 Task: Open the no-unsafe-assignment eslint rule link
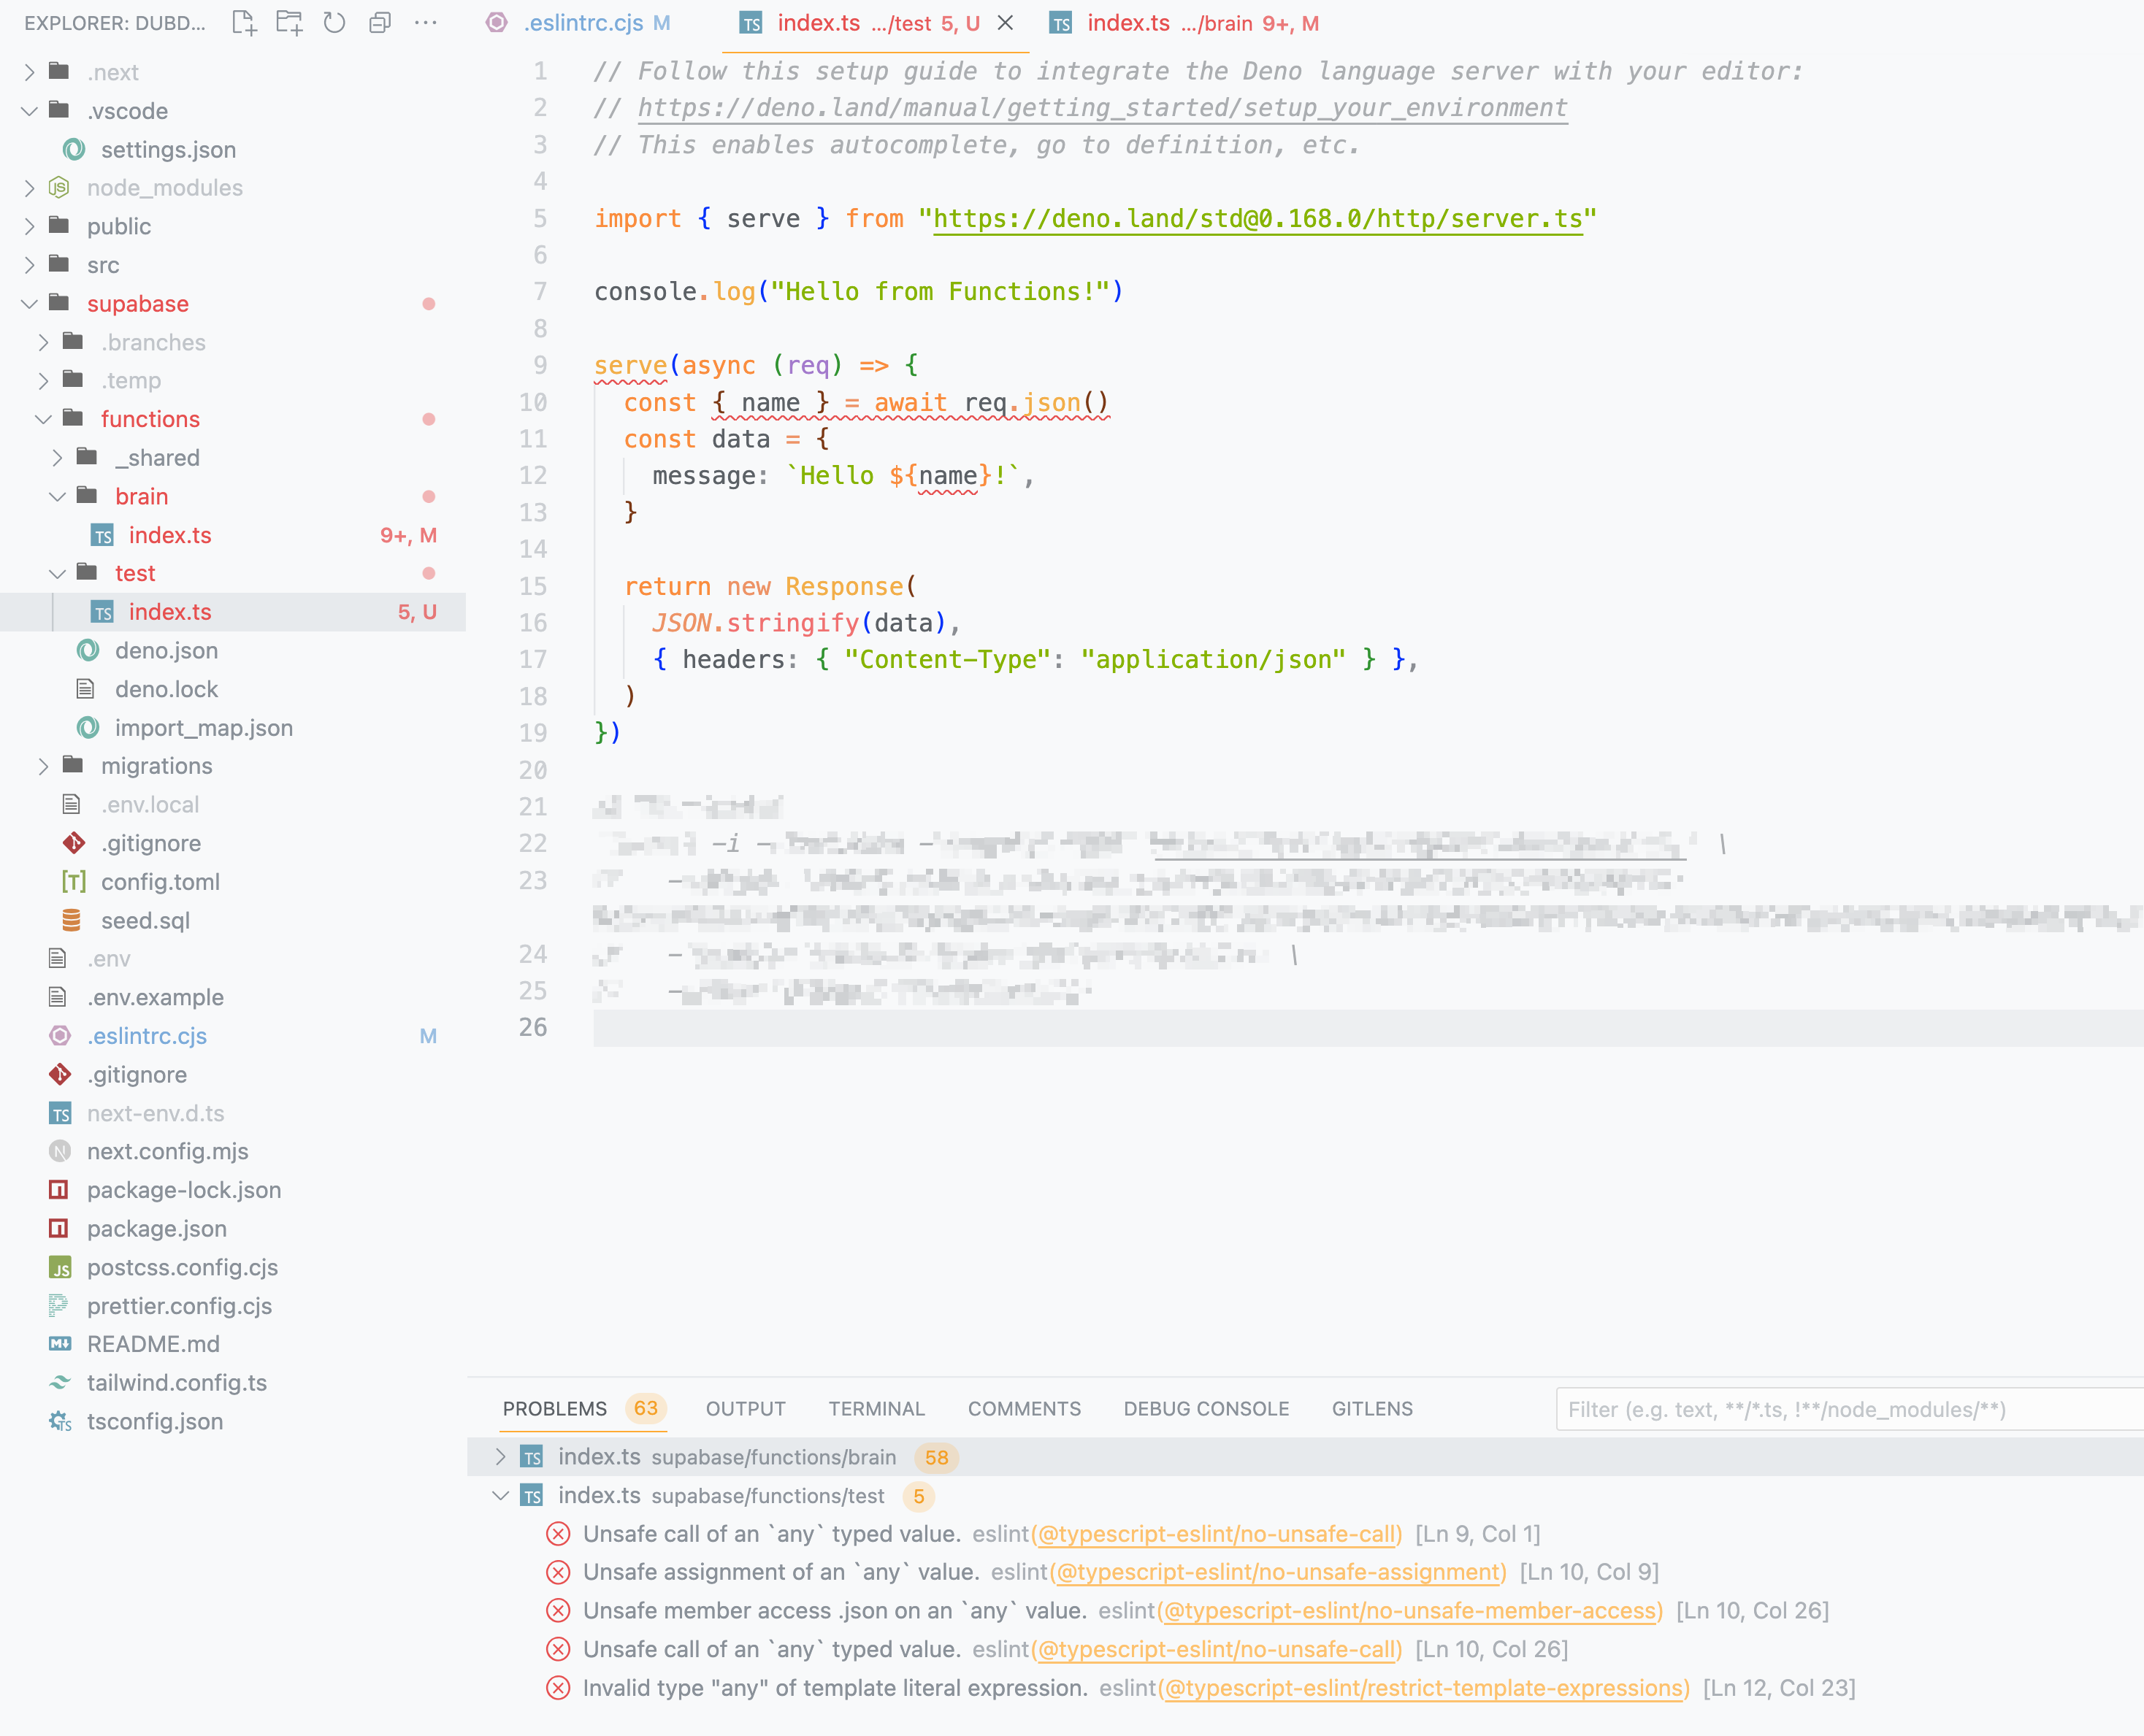coord(1279,1572)
